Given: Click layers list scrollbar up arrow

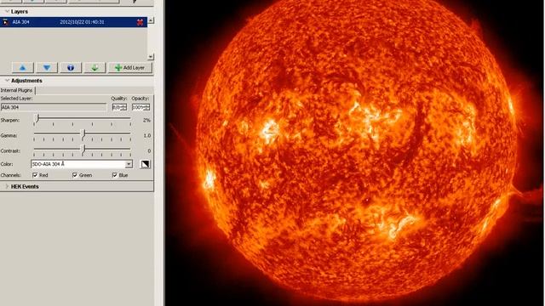Looking at the screenshot, I should point(151,20).
